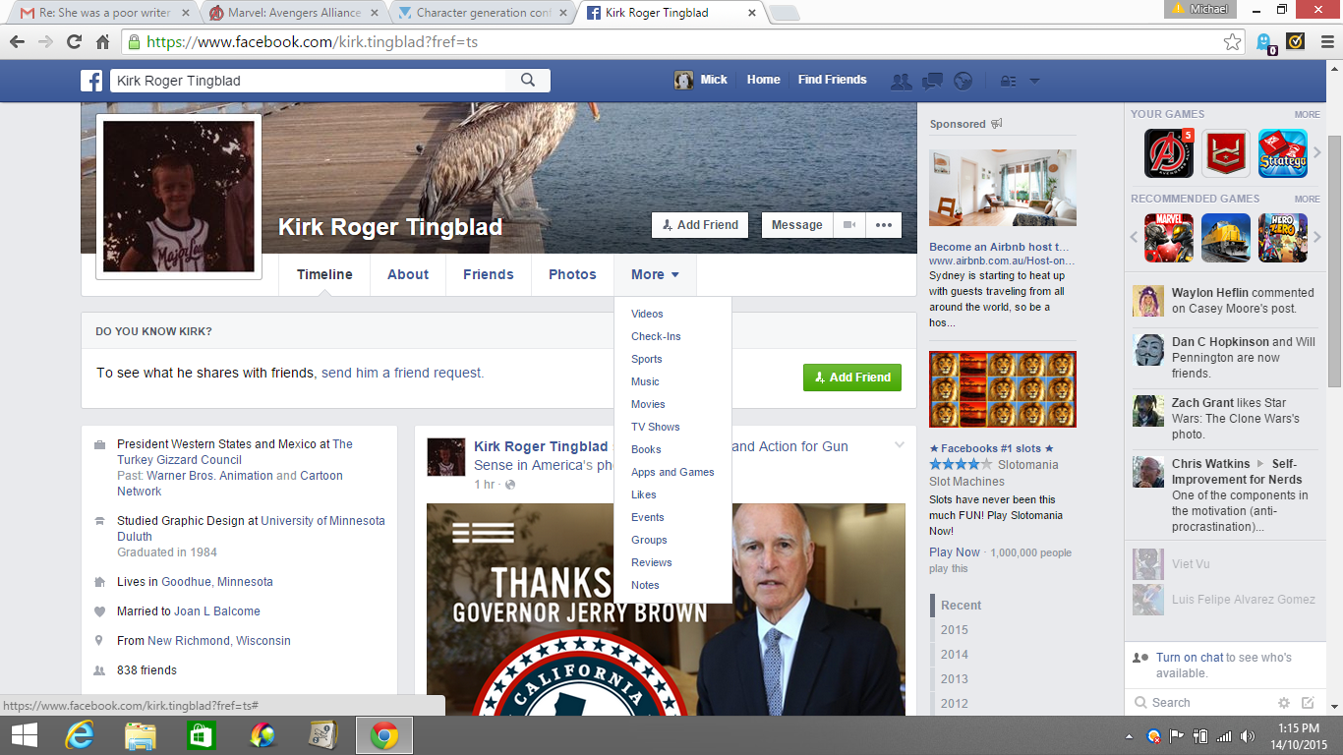Screen dimensions: 1343x755
Task: Select Music from the More menu
Action: coord(645,381)
